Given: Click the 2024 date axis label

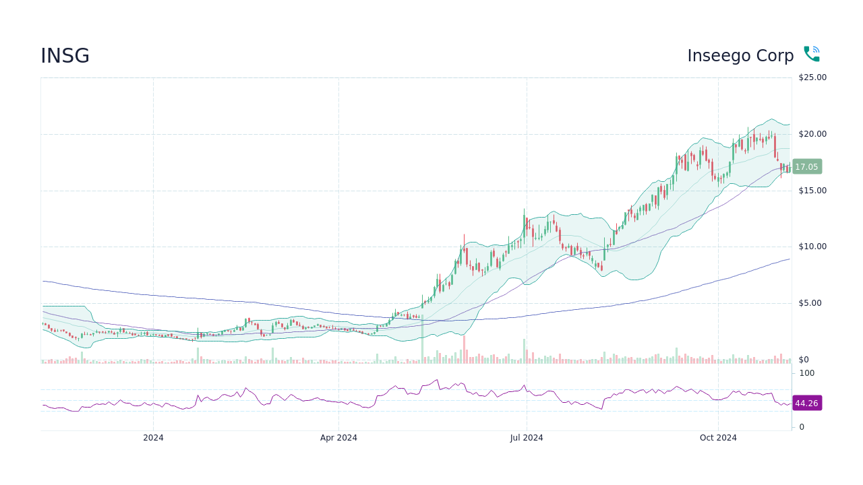Looking at the screenshot, I should [153, 438].
